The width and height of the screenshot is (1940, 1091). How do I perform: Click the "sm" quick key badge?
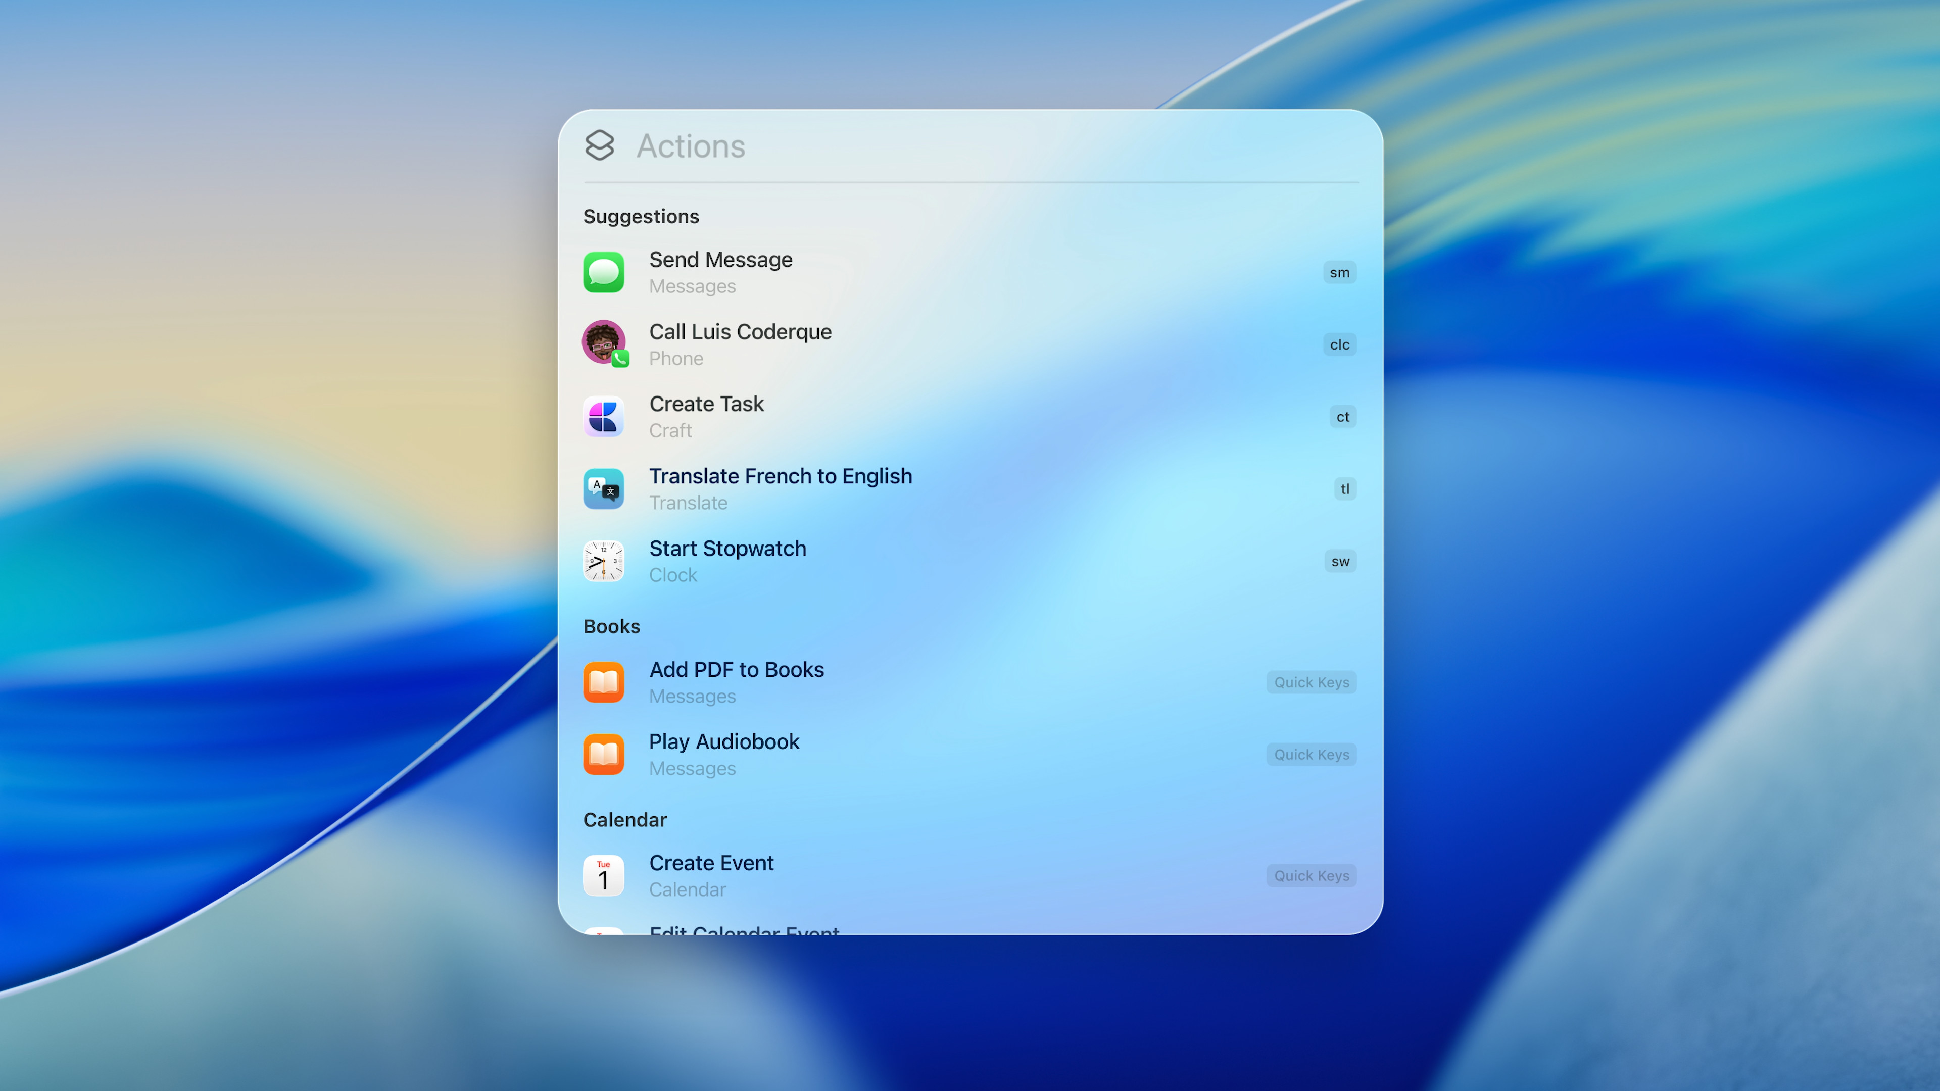click(1339, 273)
